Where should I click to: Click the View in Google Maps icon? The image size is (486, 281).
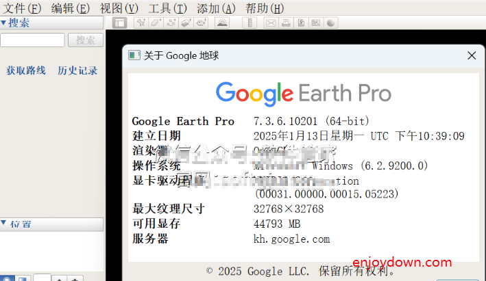click(x=315, y=23)
